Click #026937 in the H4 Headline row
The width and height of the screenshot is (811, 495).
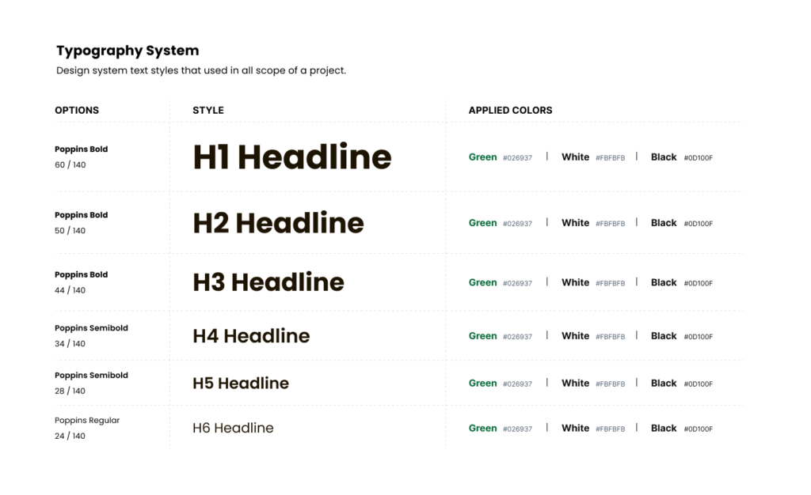click(517, 337)
